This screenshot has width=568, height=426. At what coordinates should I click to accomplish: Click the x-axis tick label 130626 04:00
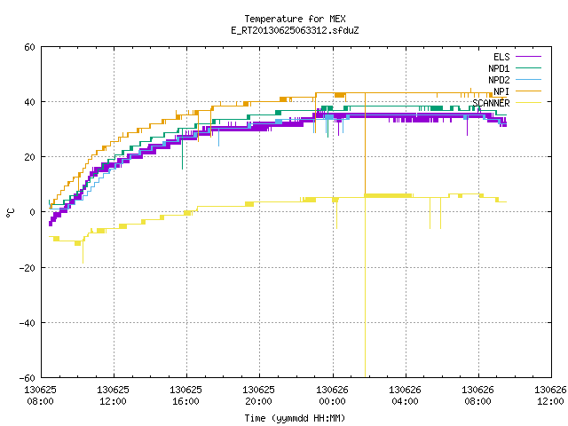point(405,396)
